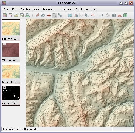Open the raster icon in toolbar
Viewport: 135px width, 133px height.
click(x=5, y=15)
